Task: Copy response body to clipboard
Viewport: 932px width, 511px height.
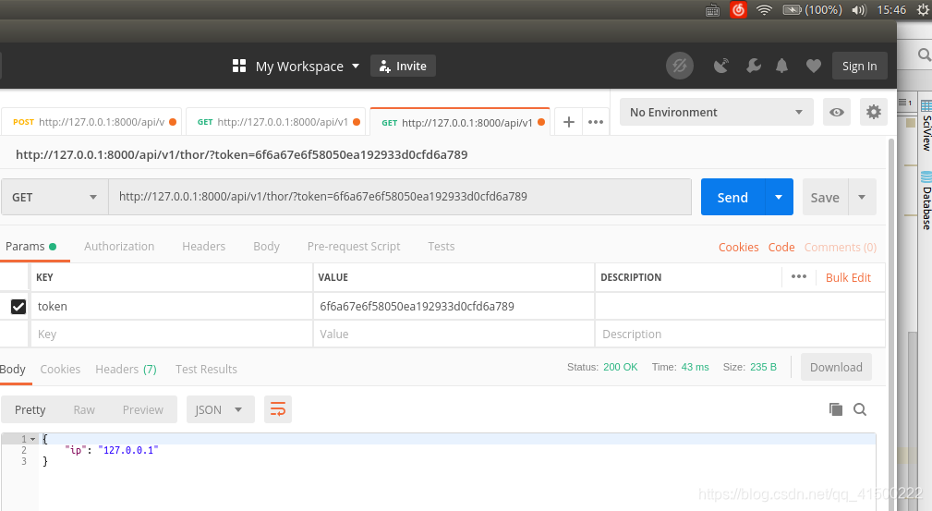Action: [x=836, y=409]
